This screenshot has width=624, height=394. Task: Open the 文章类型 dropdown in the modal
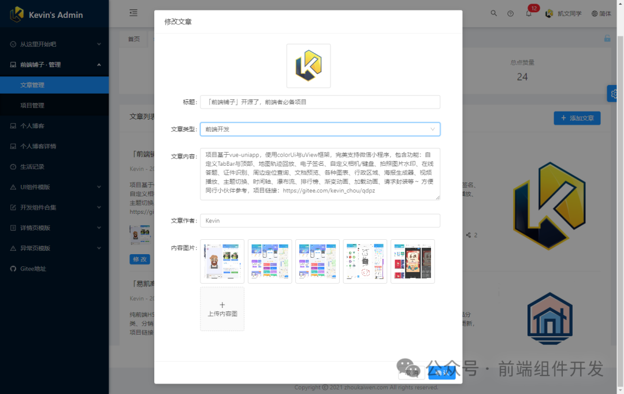pyautogui.click(x=320, y=129)
